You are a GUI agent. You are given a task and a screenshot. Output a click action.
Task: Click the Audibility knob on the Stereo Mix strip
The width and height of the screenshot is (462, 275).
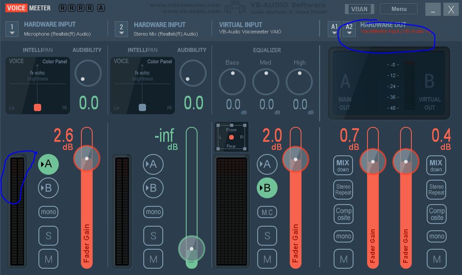click(193, 73)
